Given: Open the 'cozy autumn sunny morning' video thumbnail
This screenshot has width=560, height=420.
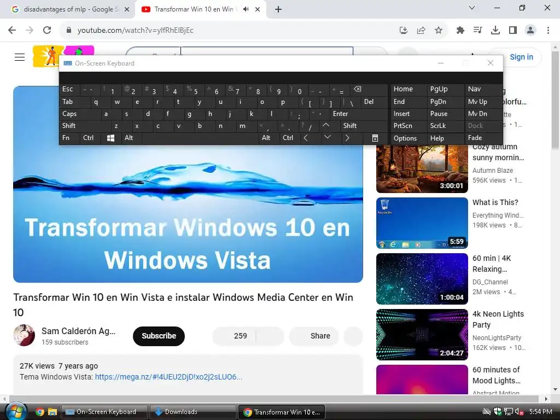Looking at the screenshot, I should point(422,168).
